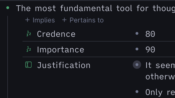175x98 pixels.
Task: Expand the highlighted Justification bullet starting 'It seem'
Action: 137,65
